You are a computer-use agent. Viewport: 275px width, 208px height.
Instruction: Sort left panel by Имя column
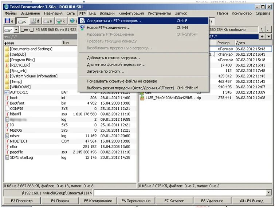pos(33,43)
